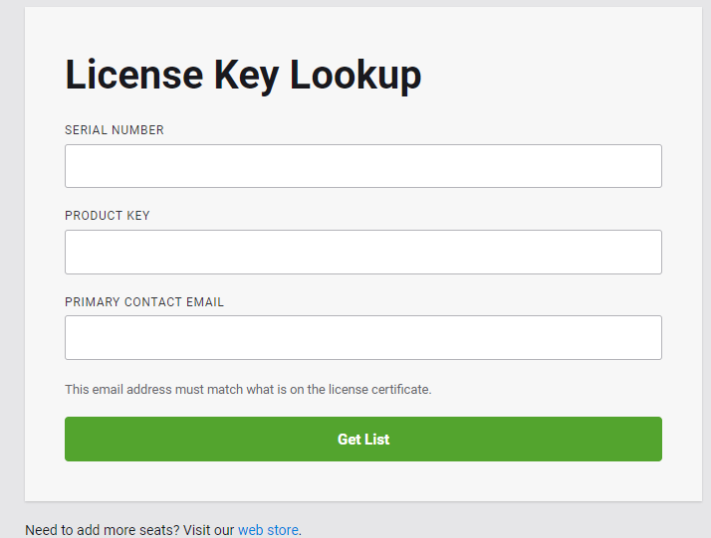Image resolution: width=711 pixels, height=538 pixels.
Task: Click the PRODUCT KEY field label
Action: (107, 216)
